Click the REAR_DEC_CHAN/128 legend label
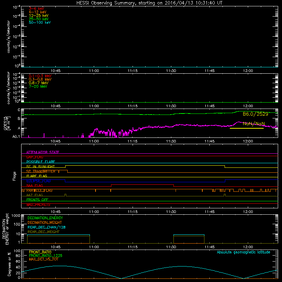 47,227
